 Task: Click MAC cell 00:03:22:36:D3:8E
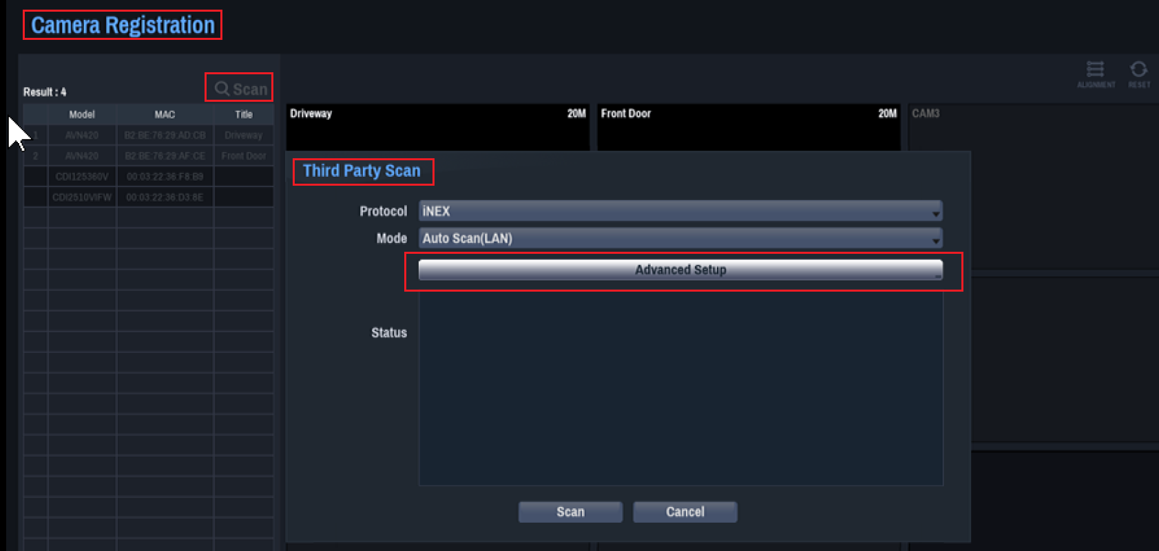click(x=165, y=197)
